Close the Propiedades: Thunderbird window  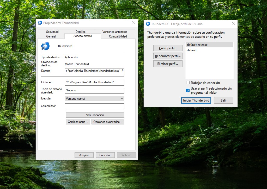tap(134, 23)
